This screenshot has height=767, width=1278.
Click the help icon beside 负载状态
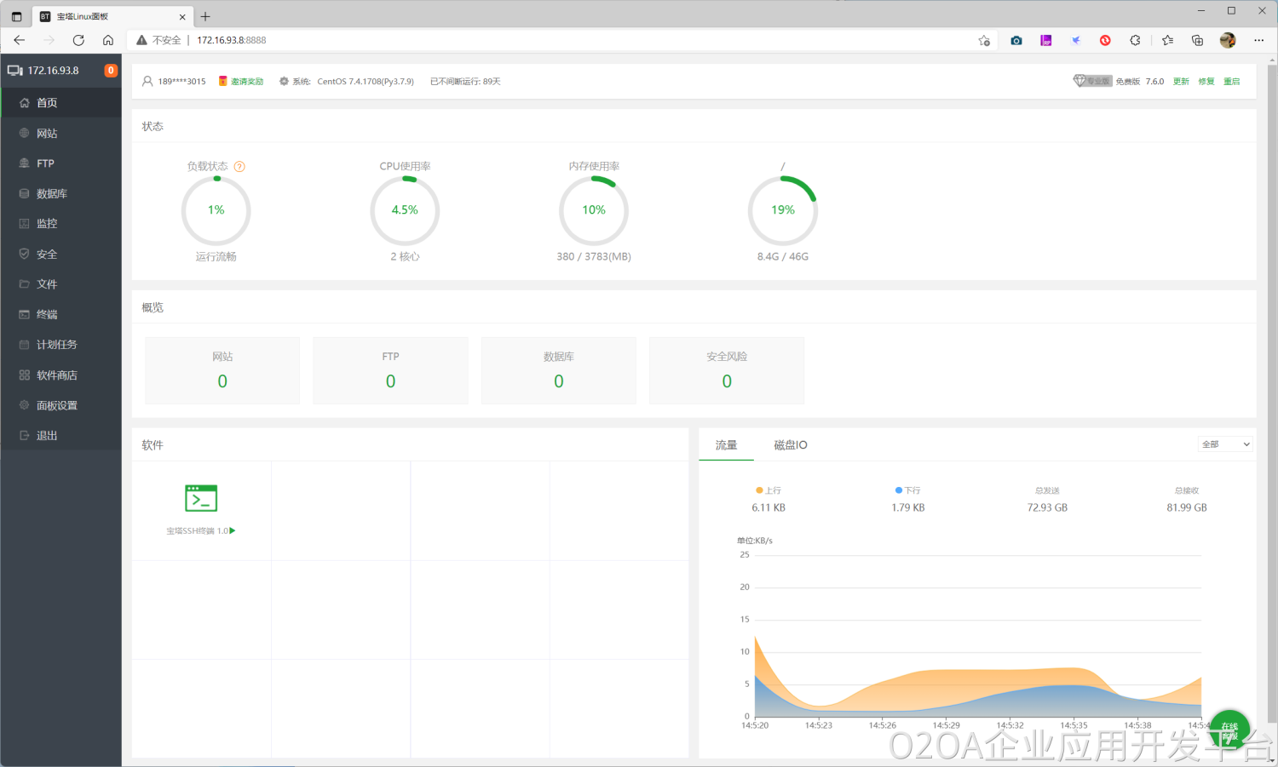coord(239,167)
